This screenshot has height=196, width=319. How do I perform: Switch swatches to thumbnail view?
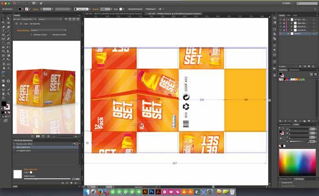pyautogui.click(x=315, y=74)
